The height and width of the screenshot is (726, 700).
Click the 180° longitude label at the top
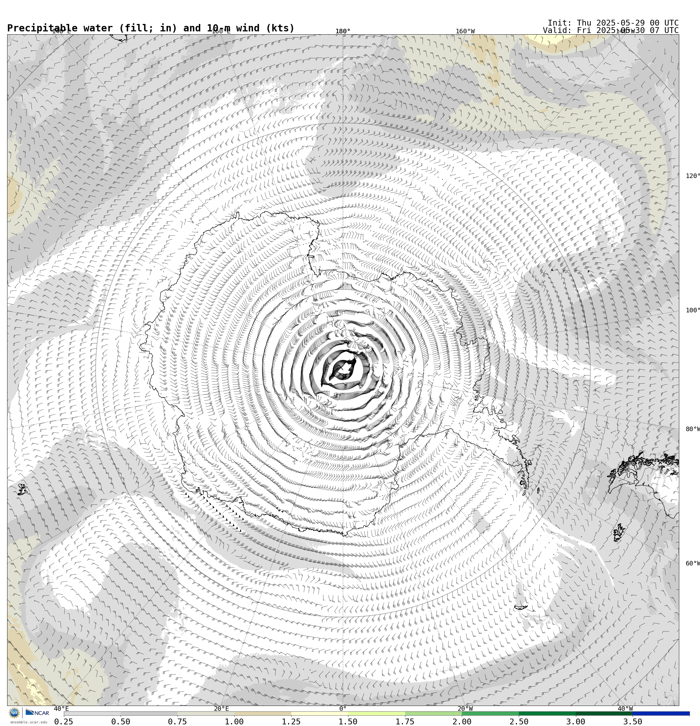[343, 31]
